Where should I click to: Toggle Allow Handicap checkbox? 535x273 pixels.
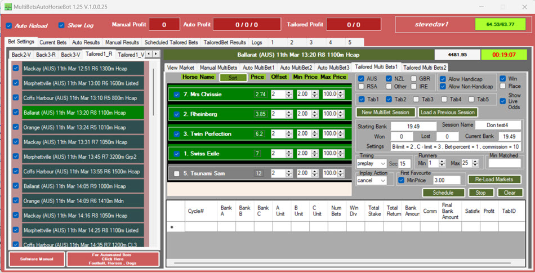pyautogui.click(x=443, y=79)
